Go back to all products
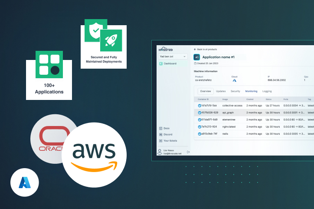The width and height of the screenshot is (314, 209). pos(206,49)
